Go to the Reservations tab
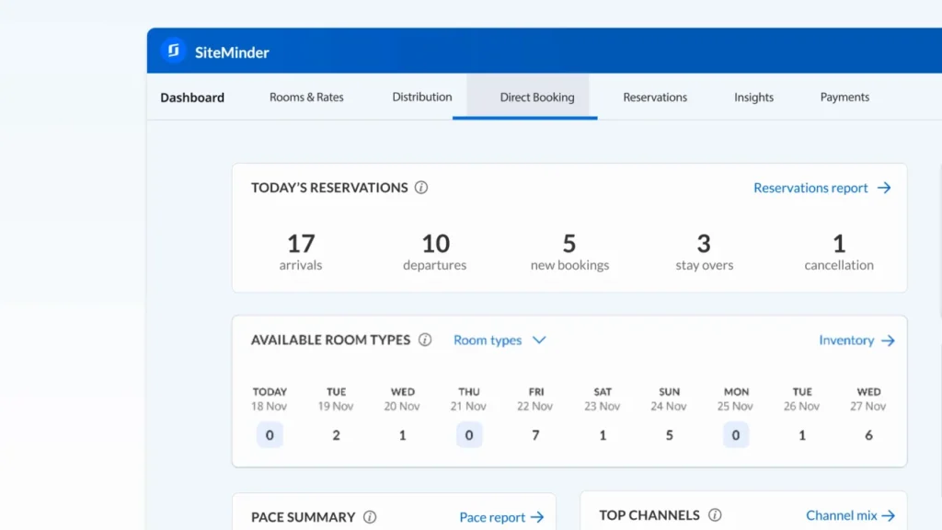942x530 pixels. (655, 98)
